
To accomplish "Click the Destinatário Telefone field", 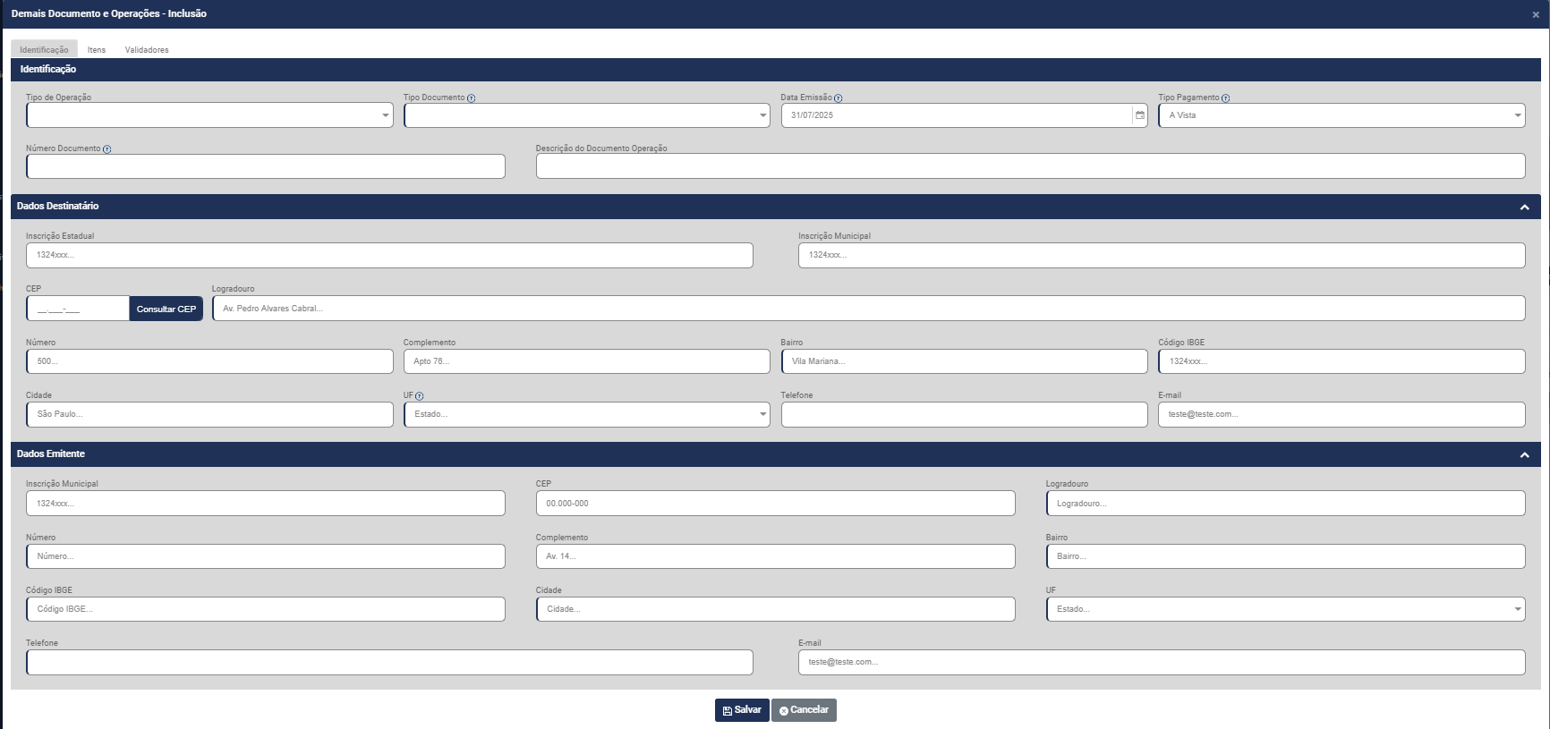I will (965, 414).
